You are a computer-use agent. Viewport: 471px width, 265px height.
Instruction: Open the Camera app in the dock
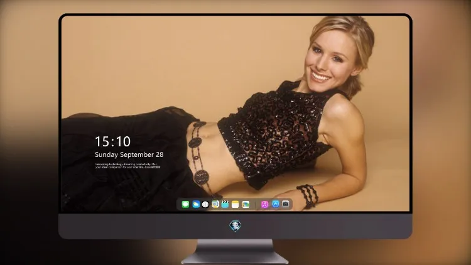[286, 204]
